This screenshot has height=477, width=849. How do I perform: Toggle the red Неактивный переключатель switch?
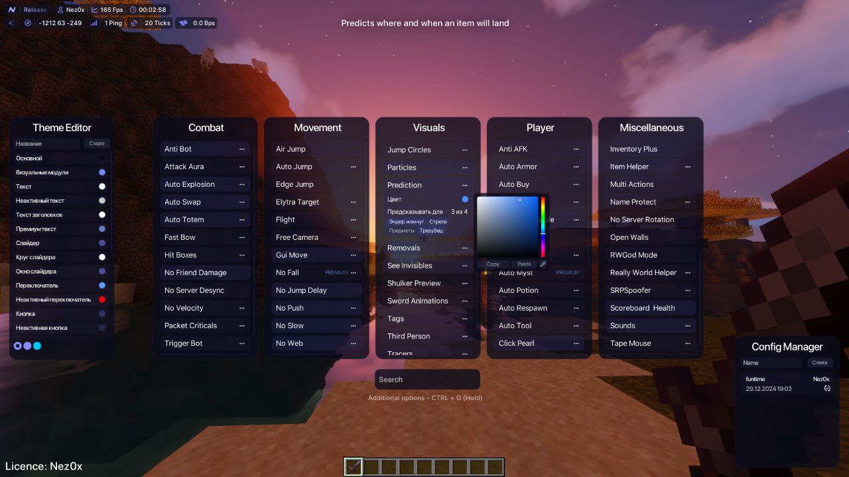(101, 299)
